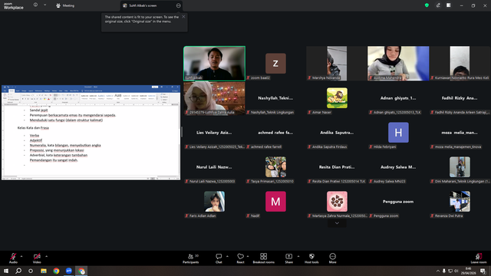Click Fadhil Rizky Ana... participant name

[x=460, y=98]
